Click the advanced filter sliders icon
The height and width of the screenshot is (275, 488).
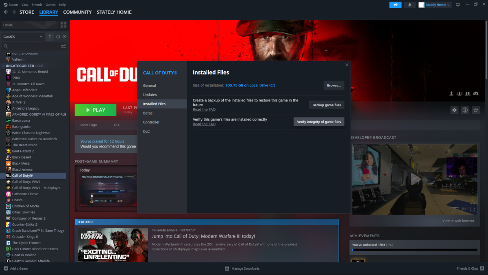[x=63, y=46]
